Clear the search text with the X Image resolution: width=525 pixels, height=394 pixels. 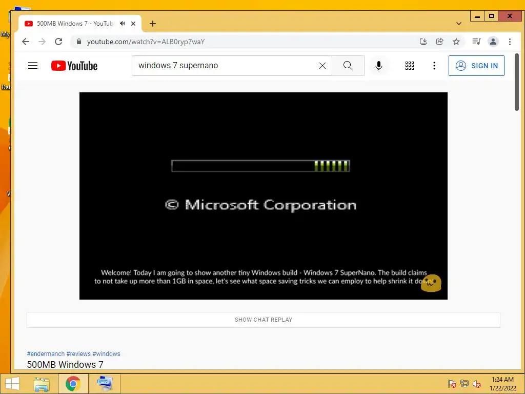tap(322, 66)
